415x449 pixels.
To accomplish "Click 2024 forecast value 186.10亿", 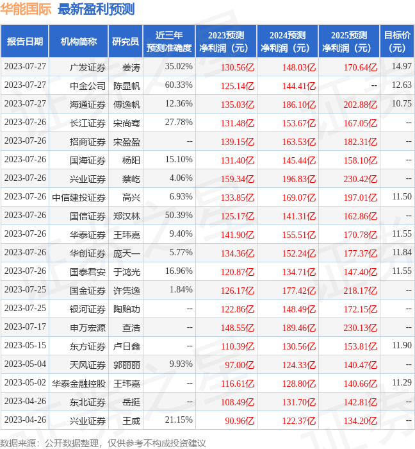I will pos(299,105).
